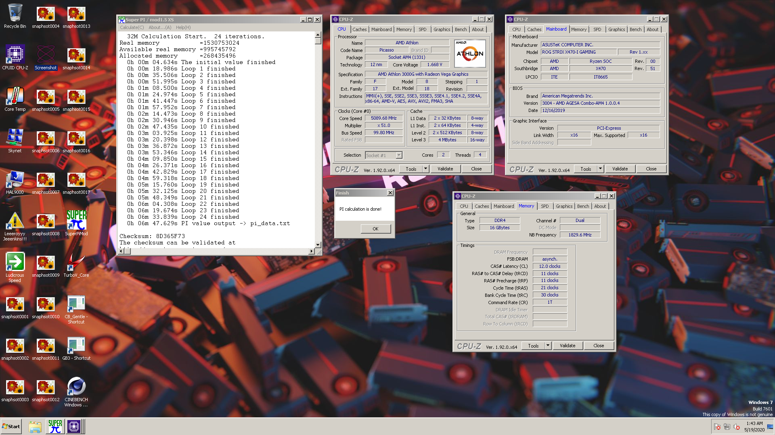The height and width of the screenshot is (435, 775).
Task: Open Leeeroyyy Jeeenkins!!! warning icon
Action: point(15,226)
